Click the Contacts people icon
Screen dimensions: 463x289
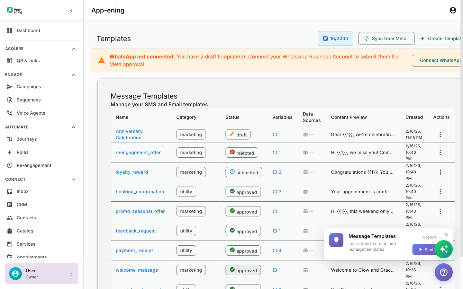(x=9, y=217)
